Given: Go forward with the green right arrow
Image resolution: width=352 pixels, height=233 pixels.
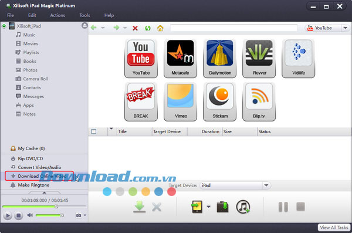Looking at the screenshot, I should click(x=116, y=28).
